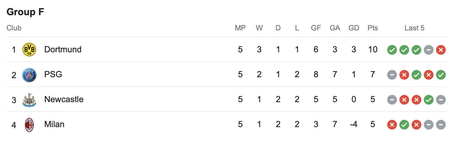
Task: Open the PSG team name link
Action: [53, 74]
